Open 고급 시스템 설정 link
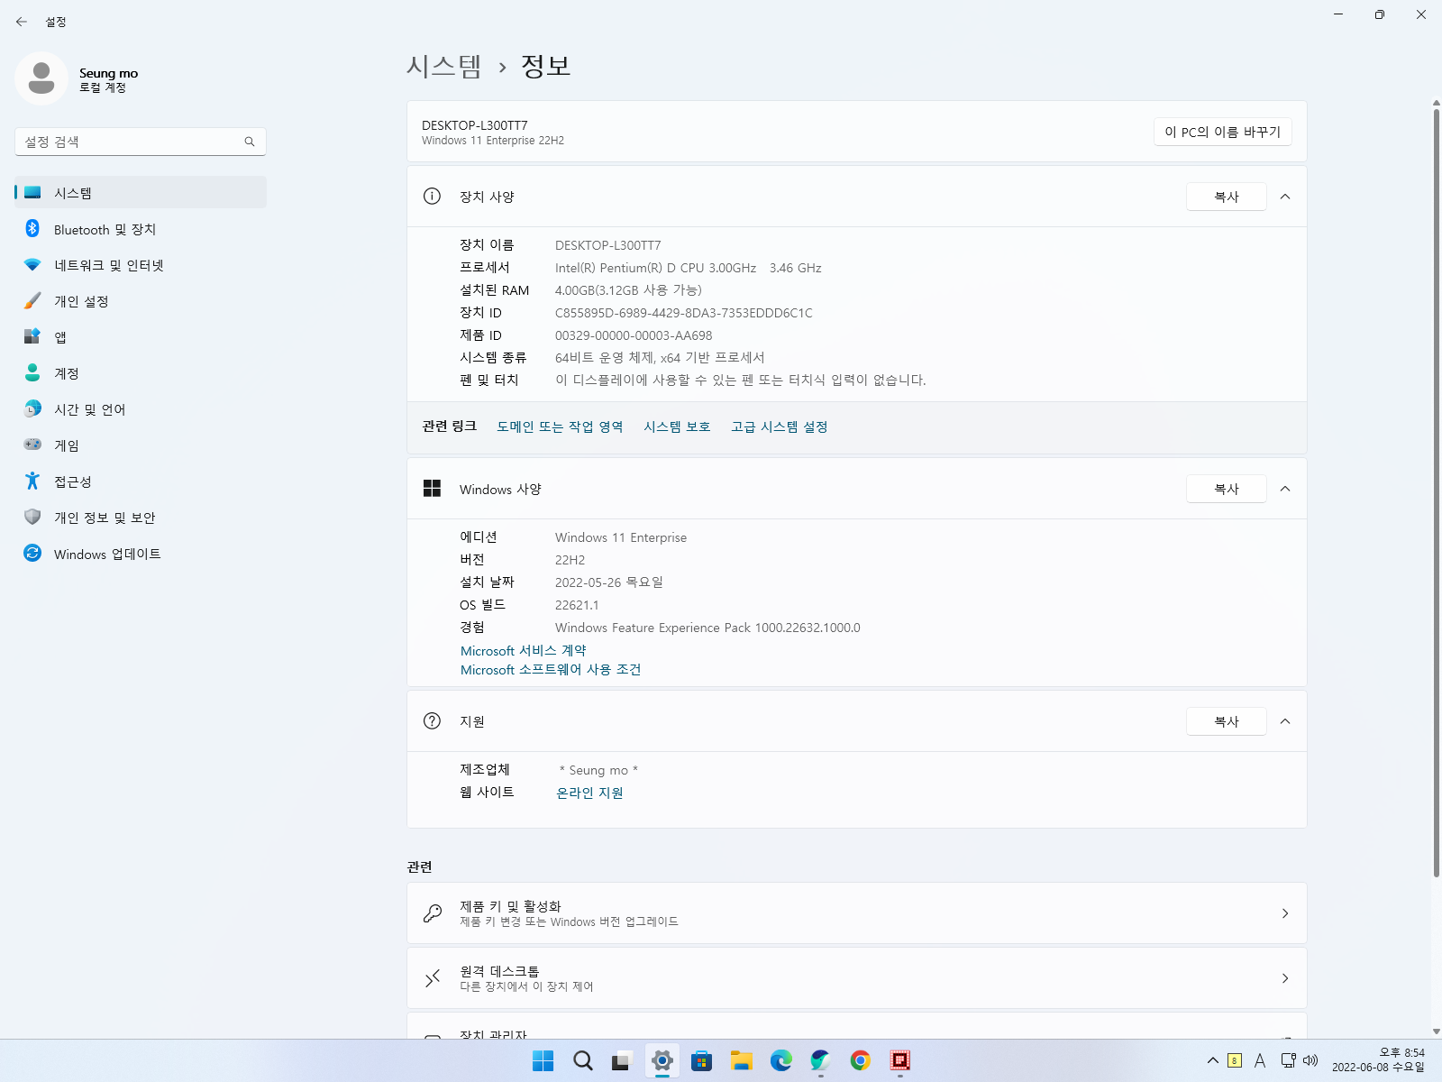This screenshot has height=1082, width=1442. tap(780, 426)
